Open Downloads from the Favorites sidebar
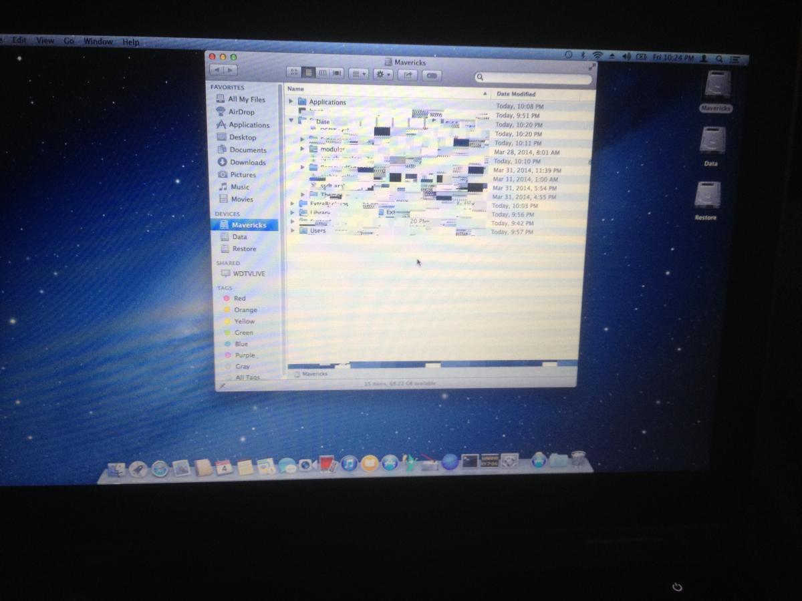The image size is (802, 601). coord(247,162)
